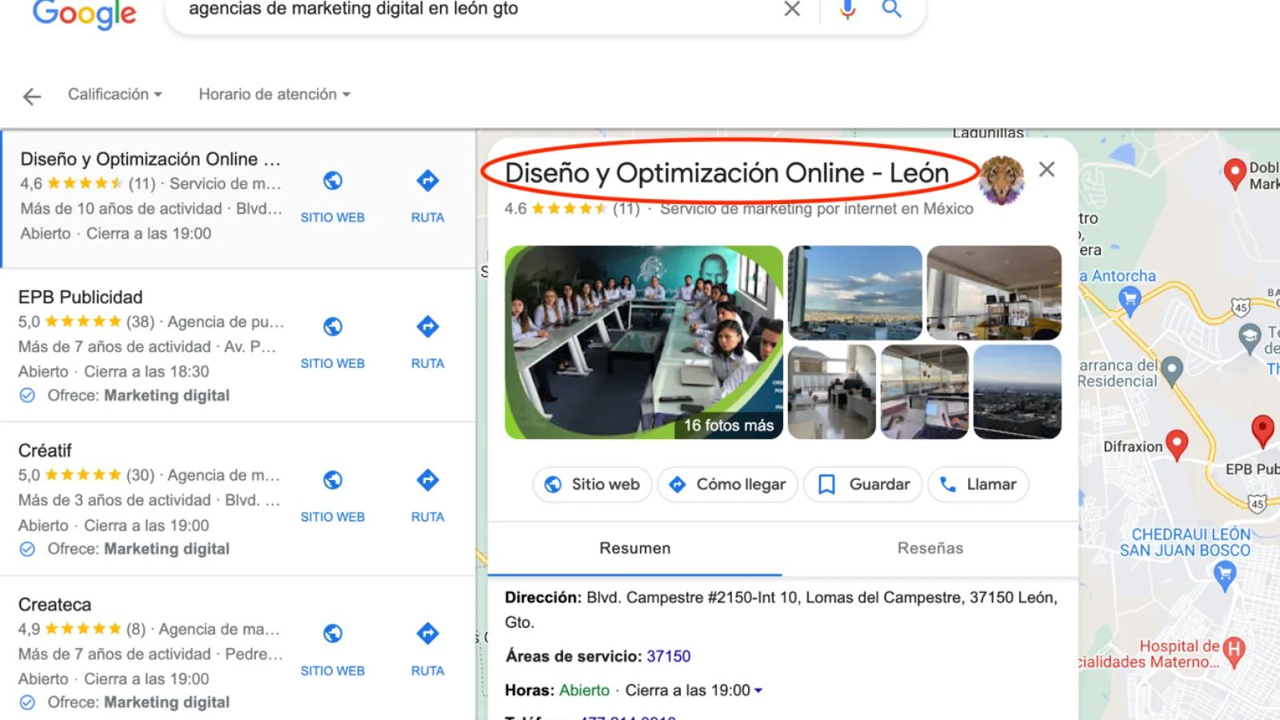Select the Créatif listing title
This screenshot has height=720, width=1280.
point(45,451)
